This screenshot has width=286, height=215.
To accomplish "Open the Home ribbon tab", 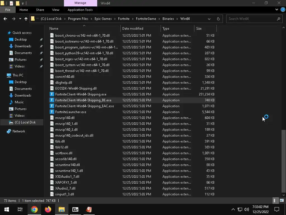I will tap(24, 10).
